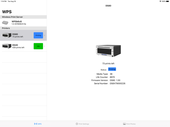Click the Wi-Fi status icon

coord(160,1)
